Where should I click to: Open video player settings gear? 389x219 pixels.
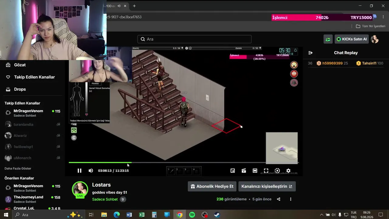pos(288,171)
